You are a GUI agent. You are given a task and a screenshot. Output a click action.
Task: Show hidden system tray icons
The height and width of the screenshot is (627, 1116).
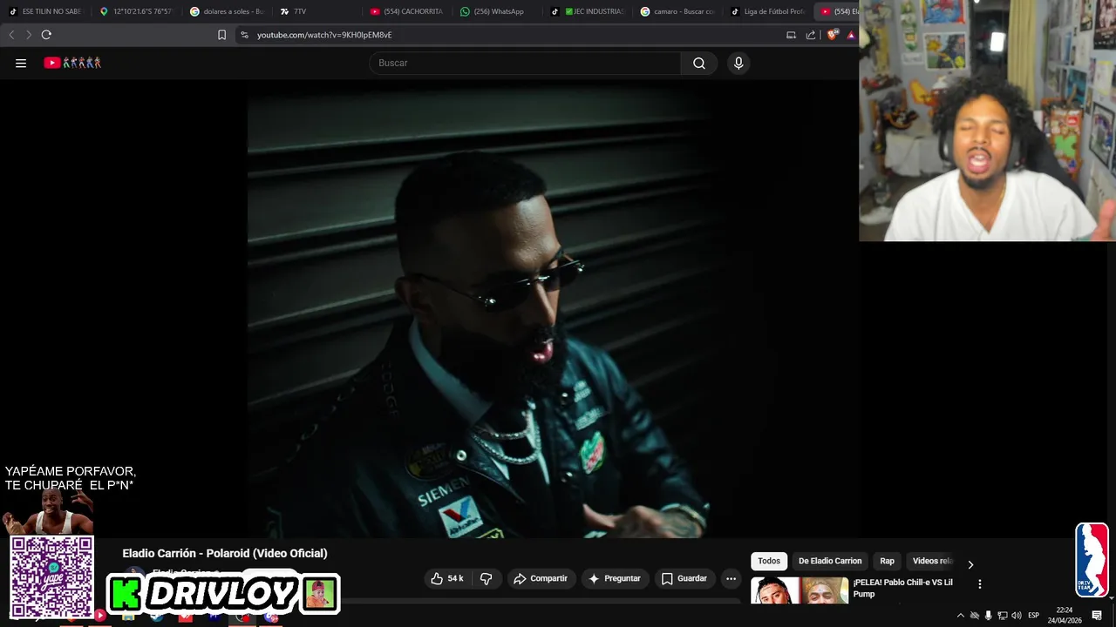tap(961, 616)
